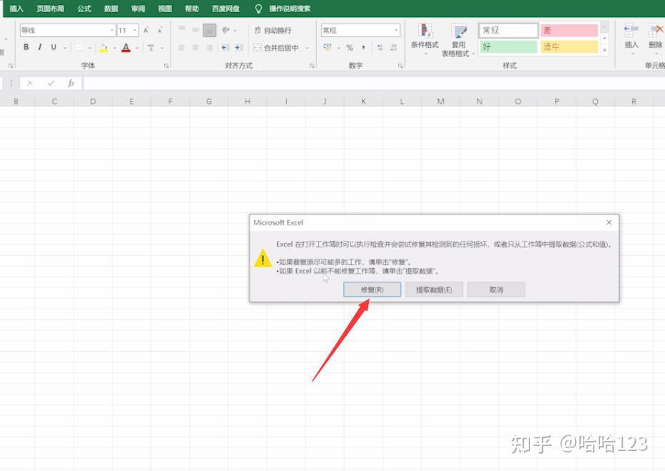Screen dimensions: 665x471
Task: Click the bottom align icon
Action: tap(210, 30)
